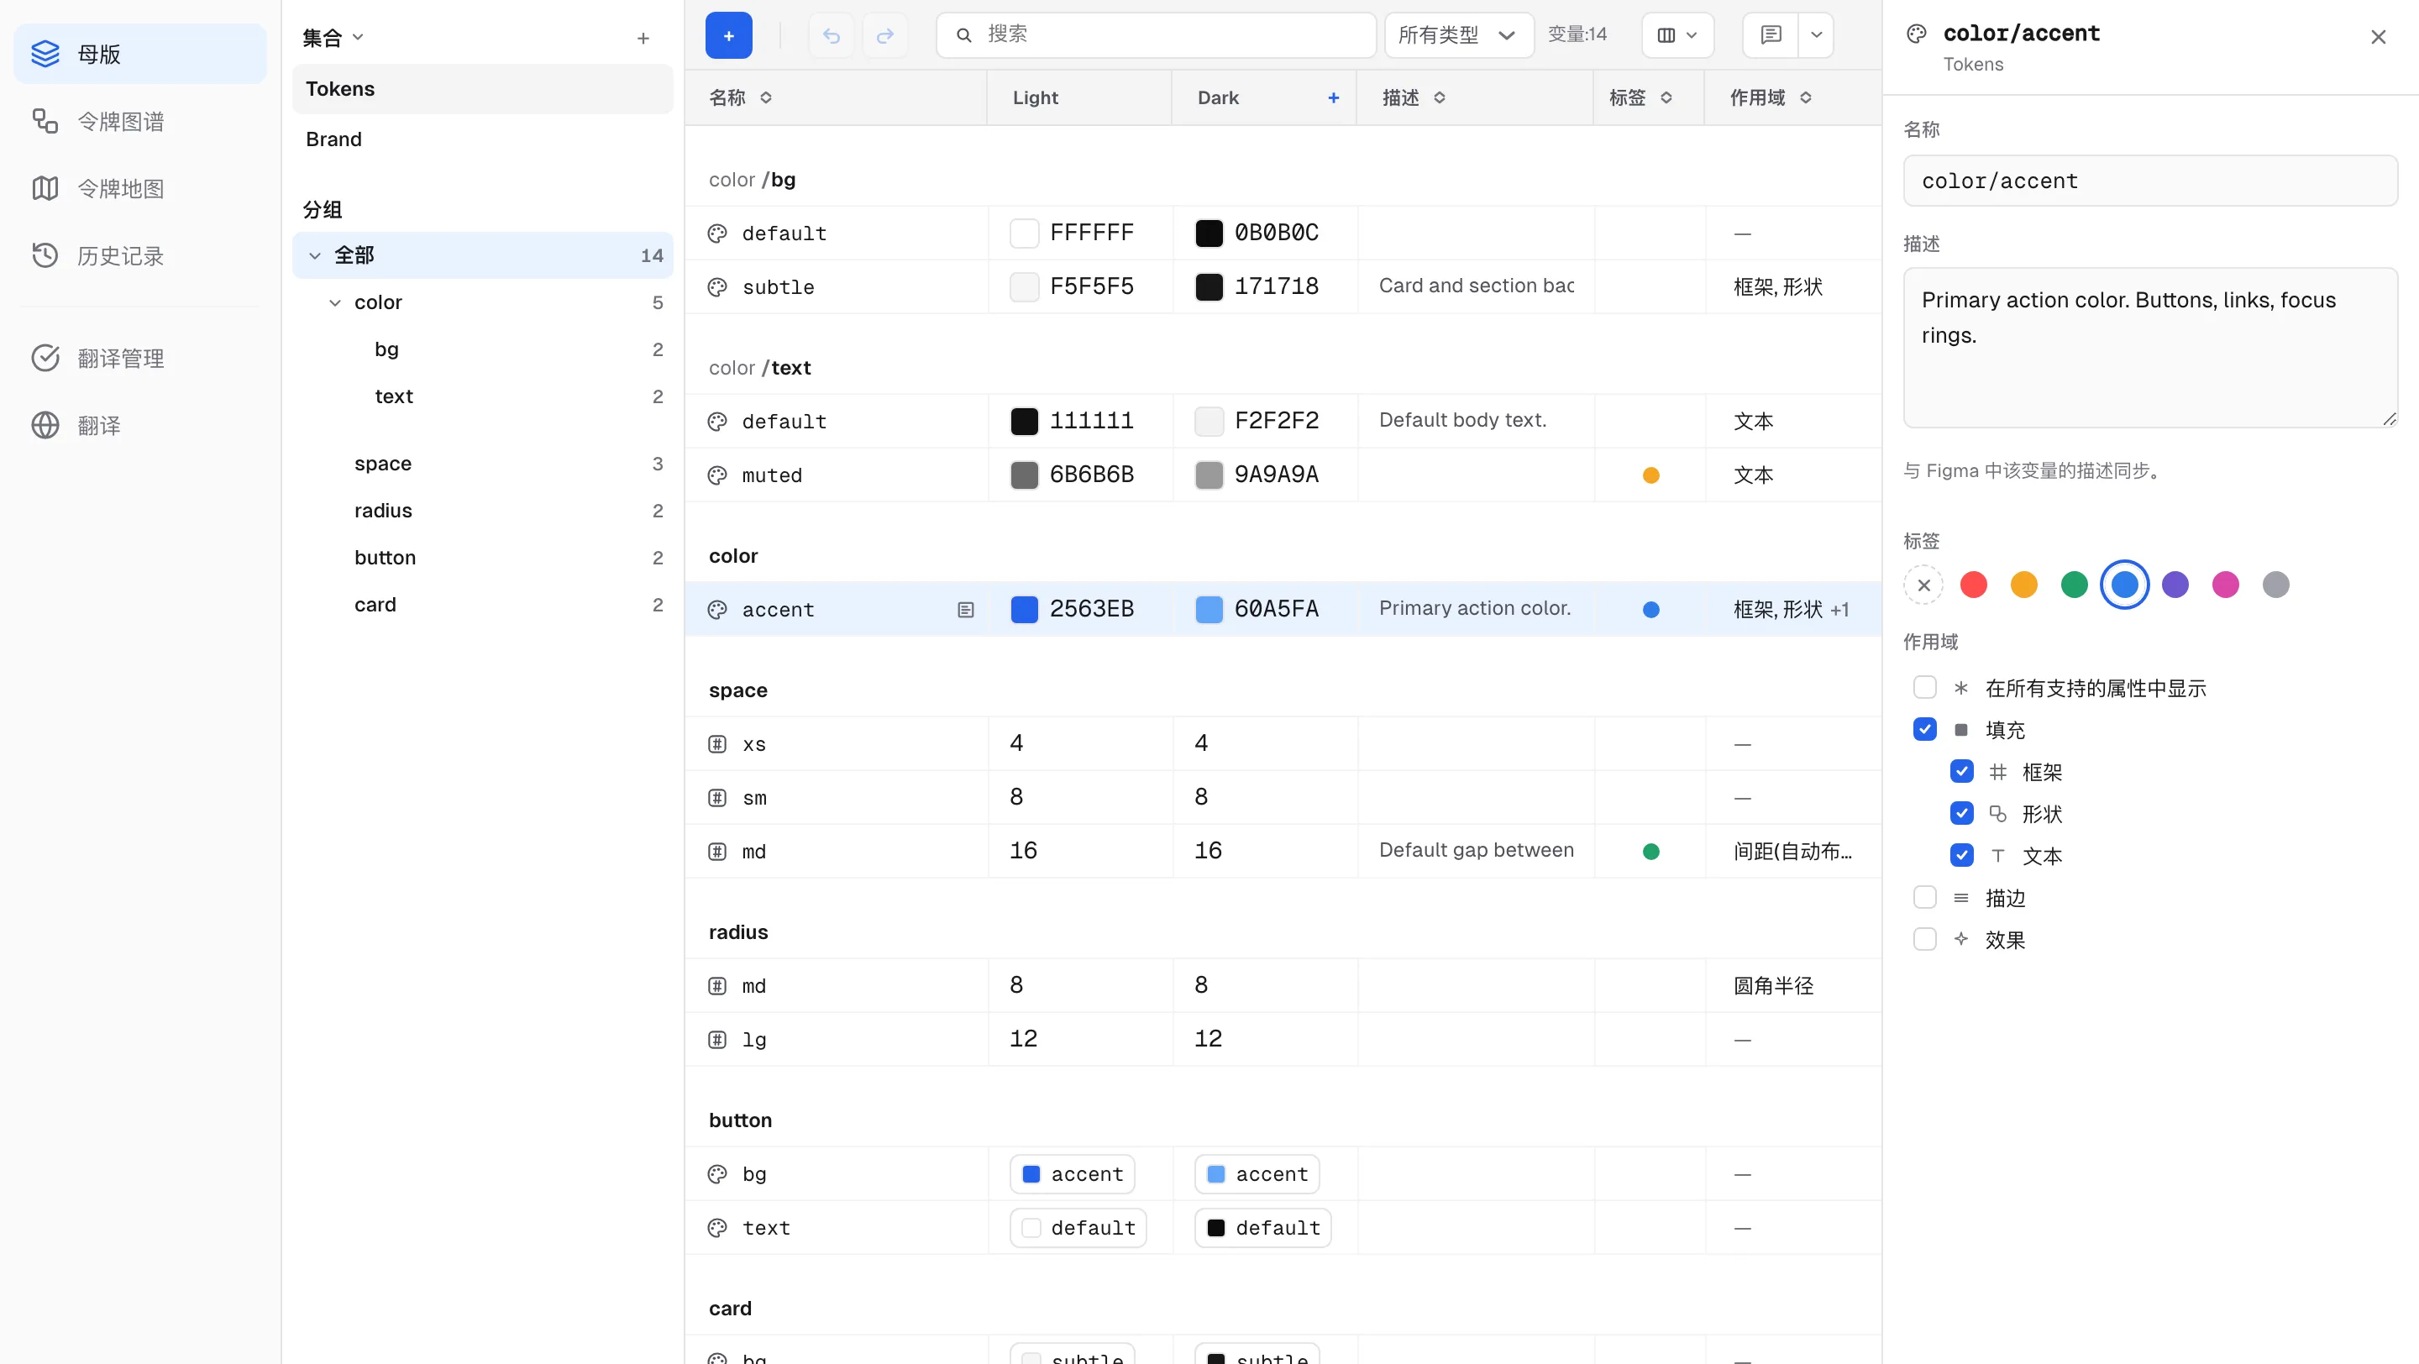Select the Brand collection
The height and width of the screenshot is (1364, 2419).
pos(483,139)
